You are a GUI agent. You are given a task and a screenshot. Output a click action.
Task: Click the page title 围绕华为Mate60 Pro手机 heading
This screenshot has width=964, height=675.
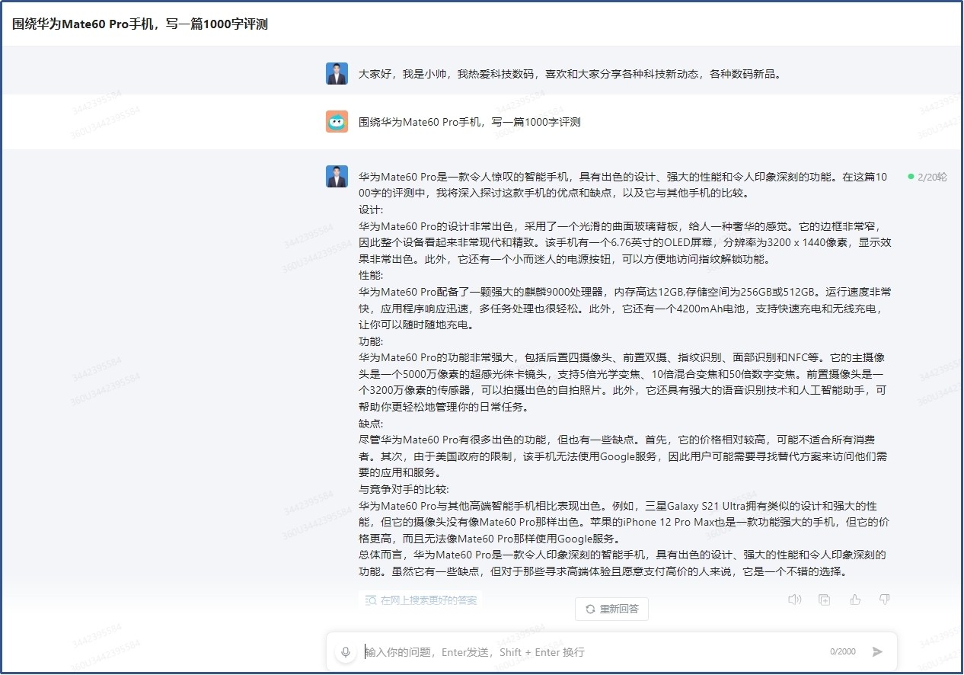pyautogui.click(x=140, y=24)
